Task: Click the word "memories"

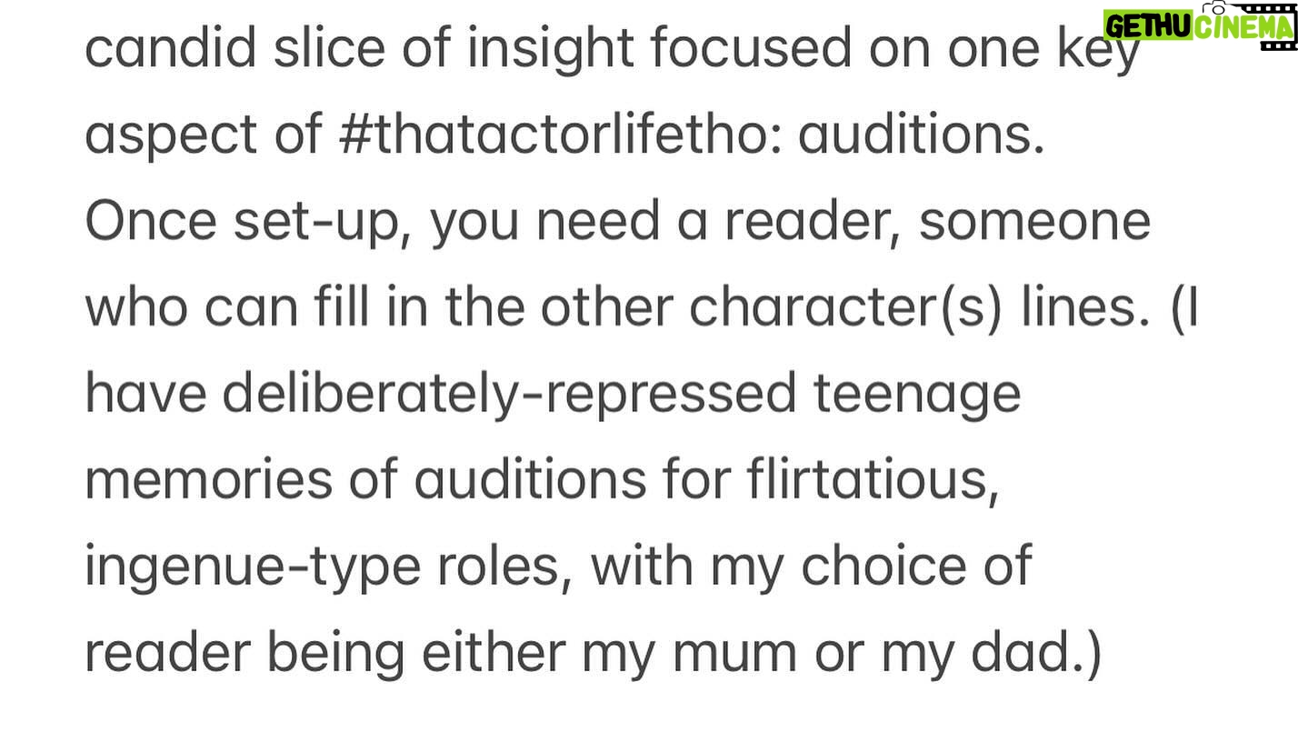Action: pos(209,482)
